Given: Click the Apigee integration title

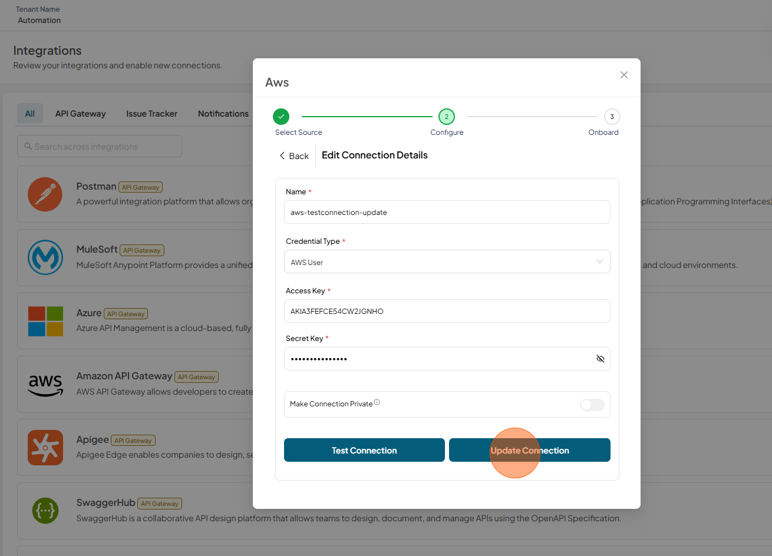Looking at the screenshot, I should pos(93,439).
